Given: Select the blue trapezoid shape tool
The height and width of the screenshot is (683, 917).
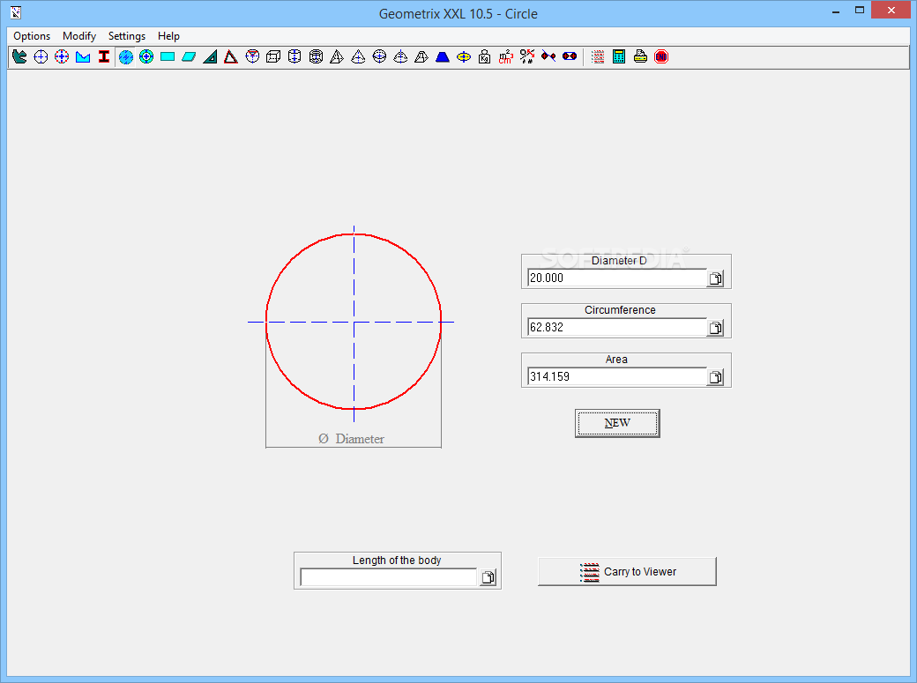Looking at the screenshot, I should pyautogui.click(x=443, y=56).
